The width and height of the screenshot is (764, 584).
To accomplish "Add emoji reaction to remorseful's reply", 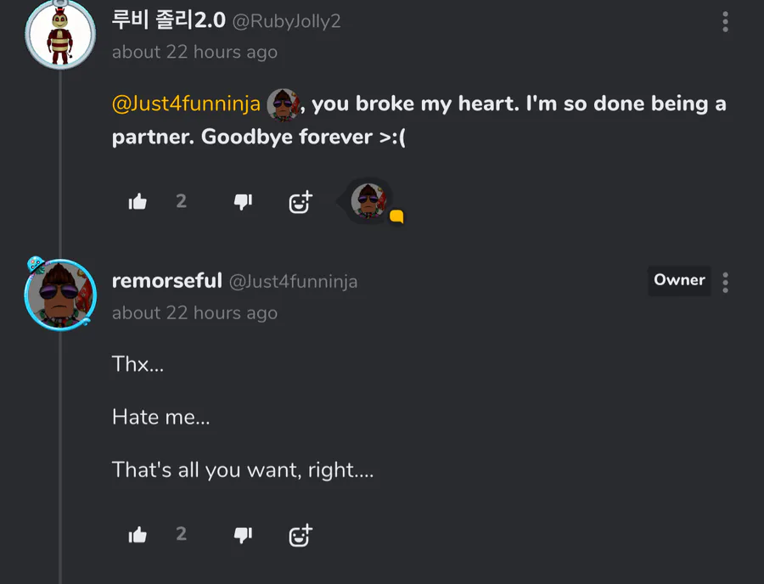I will [301, 535].
